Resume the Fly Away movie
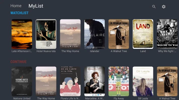 [x=119, y=81]
